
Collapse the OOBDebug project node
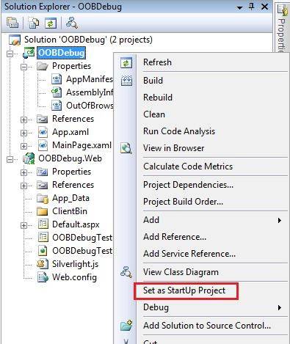(10, 54)
